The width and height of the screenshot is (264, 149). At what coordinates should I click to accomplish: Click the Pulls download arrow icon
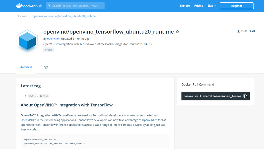tap(238, 31)
